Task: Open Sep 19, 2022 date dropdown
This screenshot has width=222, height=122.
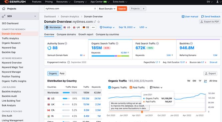Action: click(x=127, y=27)
